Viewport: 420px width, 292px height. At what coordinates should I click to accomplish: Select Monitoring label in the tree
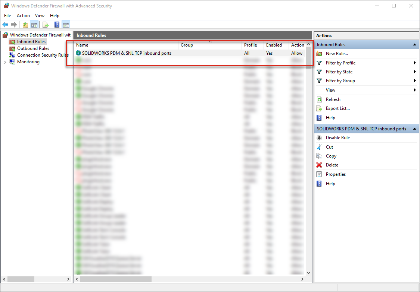tap(28, 62)
